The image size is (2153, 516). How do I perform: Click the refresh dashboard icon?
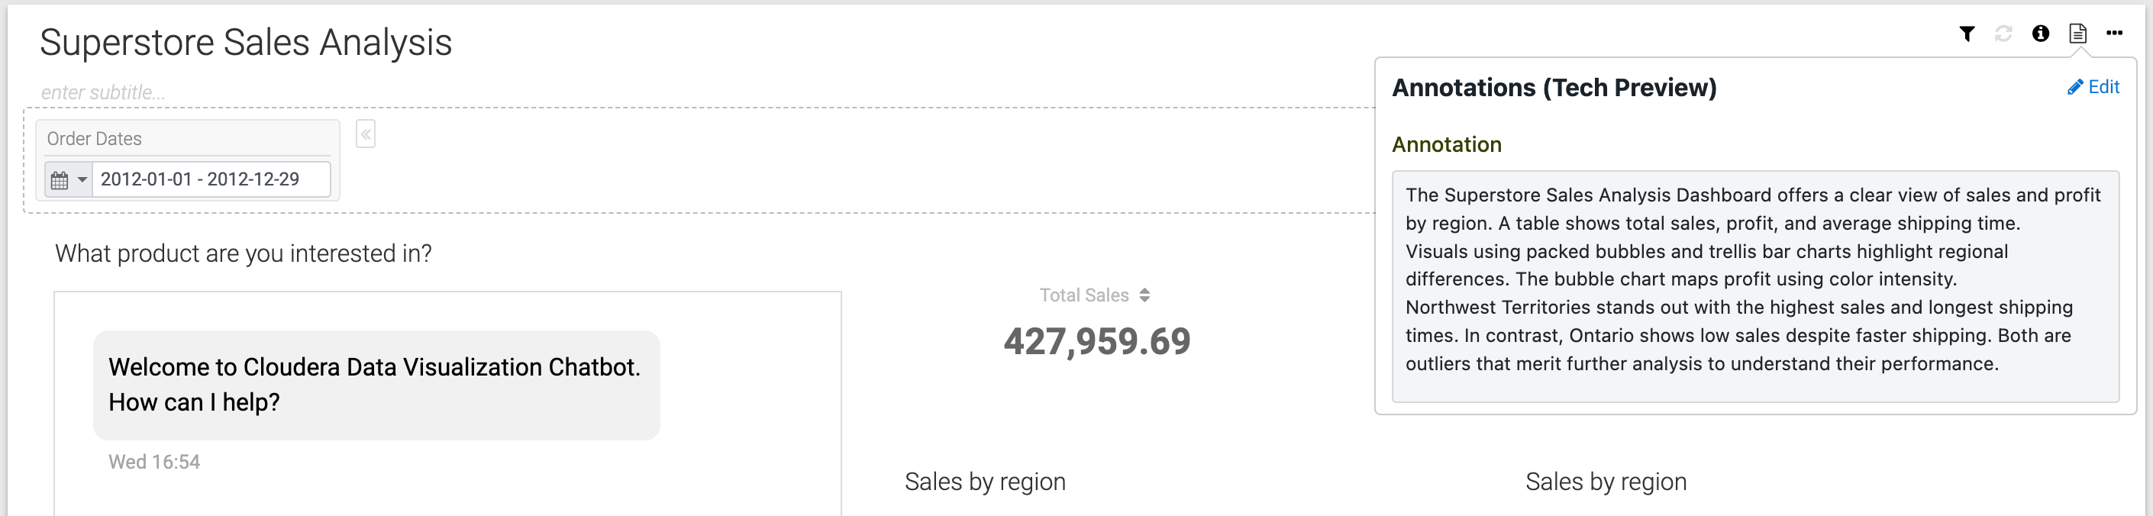click(2003, 34)
